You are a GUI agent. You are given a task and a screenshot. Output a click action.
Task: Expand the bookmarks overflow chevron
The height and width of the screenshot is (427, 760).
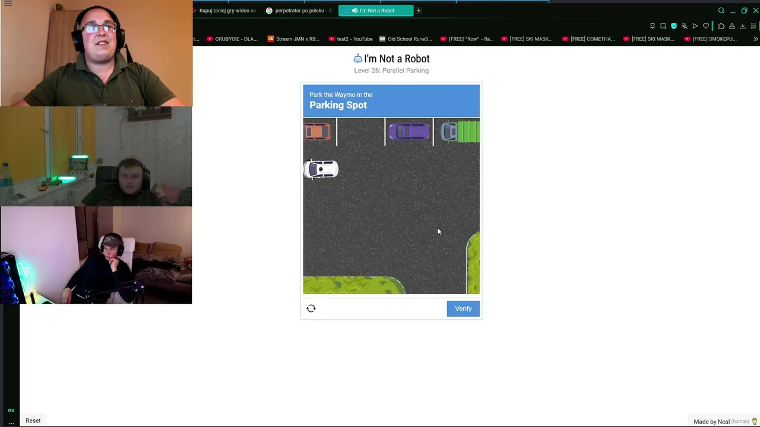pos(755,39)
